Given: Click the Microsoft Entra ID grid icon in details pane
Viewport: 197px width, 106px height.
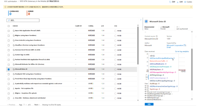Looking at the screenshot, I should coord(146,21).
